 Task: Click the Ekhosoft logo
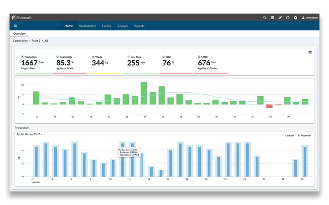(x=22, y=18)
